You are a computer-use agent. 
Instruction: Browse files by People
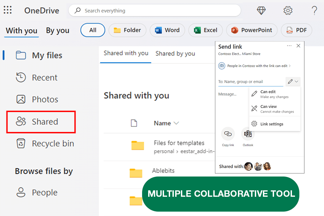pyautogui.click(x=37, y=192)
